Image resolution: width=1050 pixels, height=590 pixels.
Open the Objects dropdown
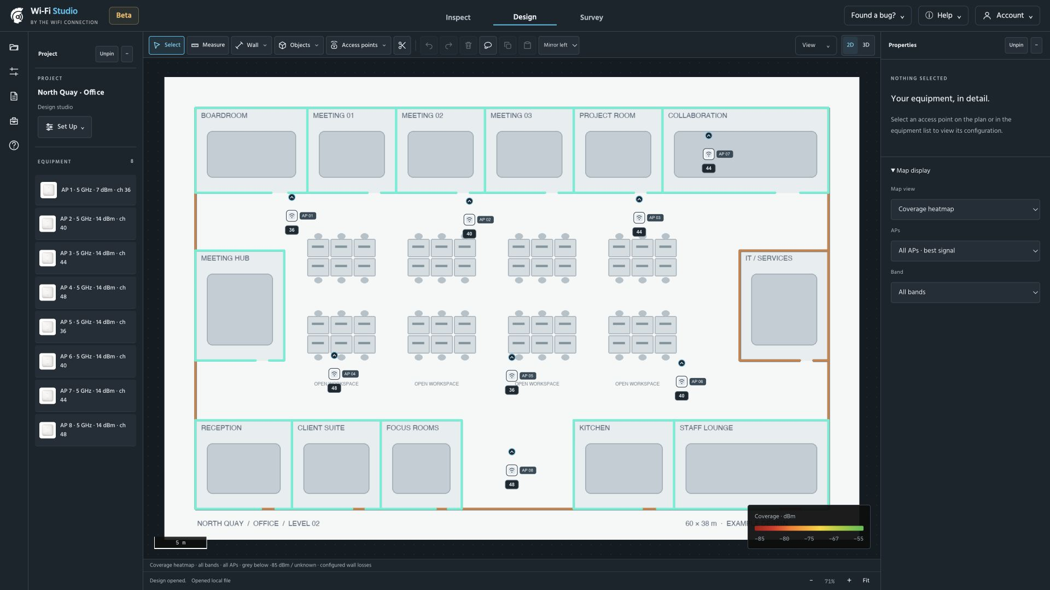tap(299, 45)
